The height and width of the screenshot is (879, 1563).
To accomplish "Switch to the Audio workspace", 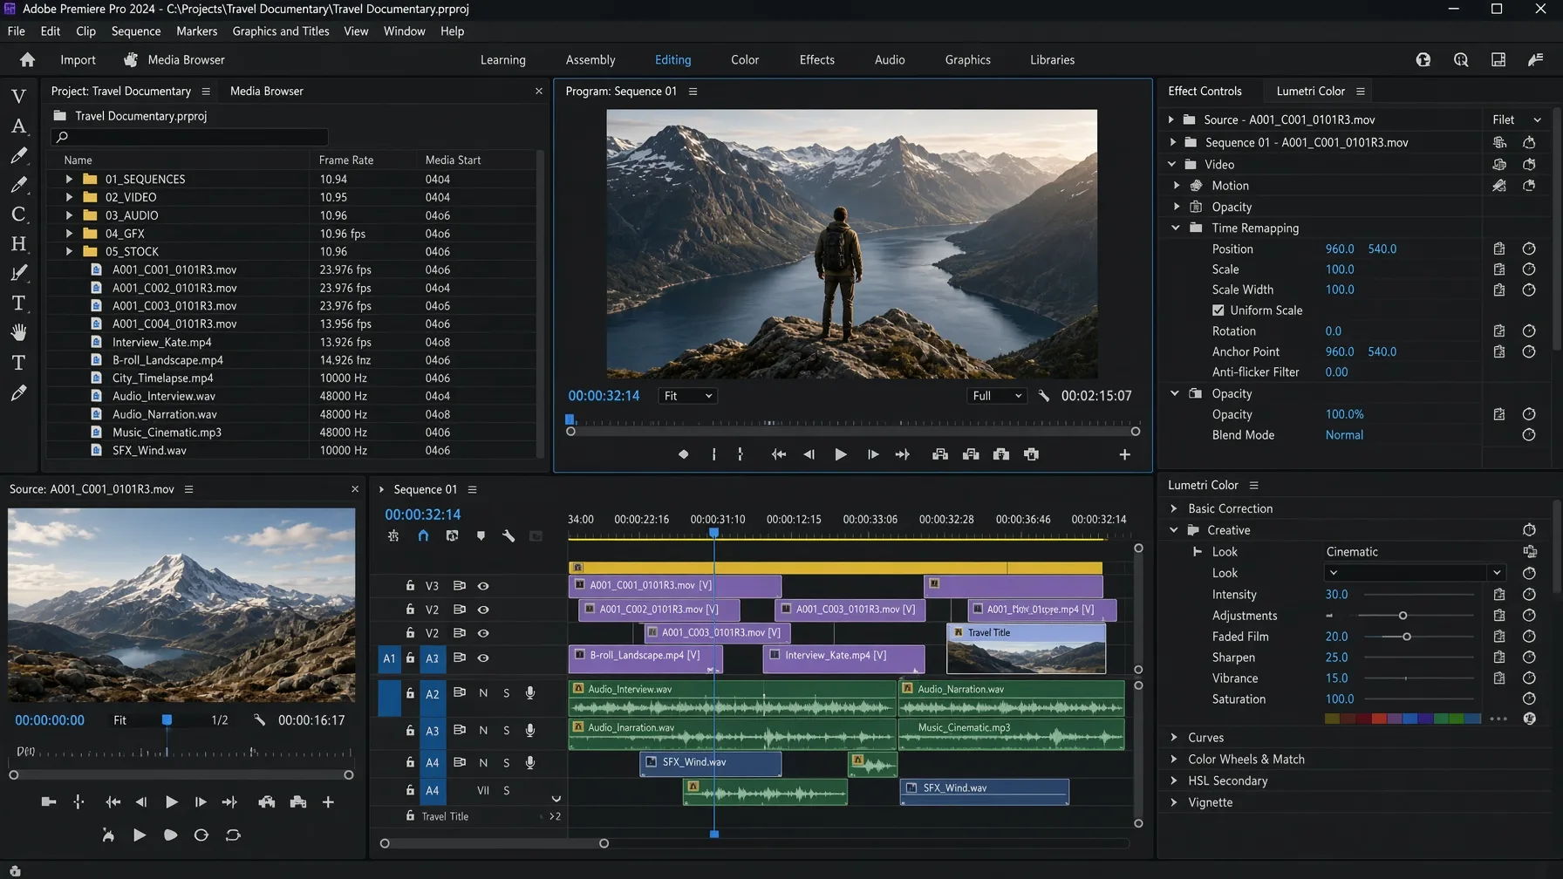I will 890,59.
